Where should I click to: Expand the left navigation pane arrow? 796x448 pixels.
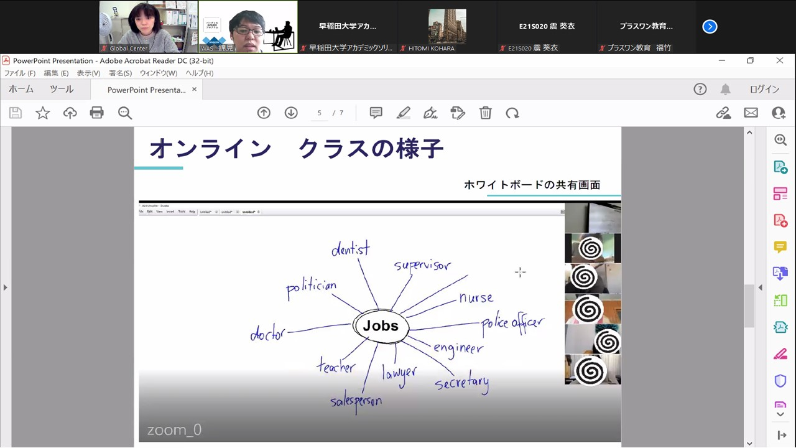pyautogui.click(x=5, y=287)
